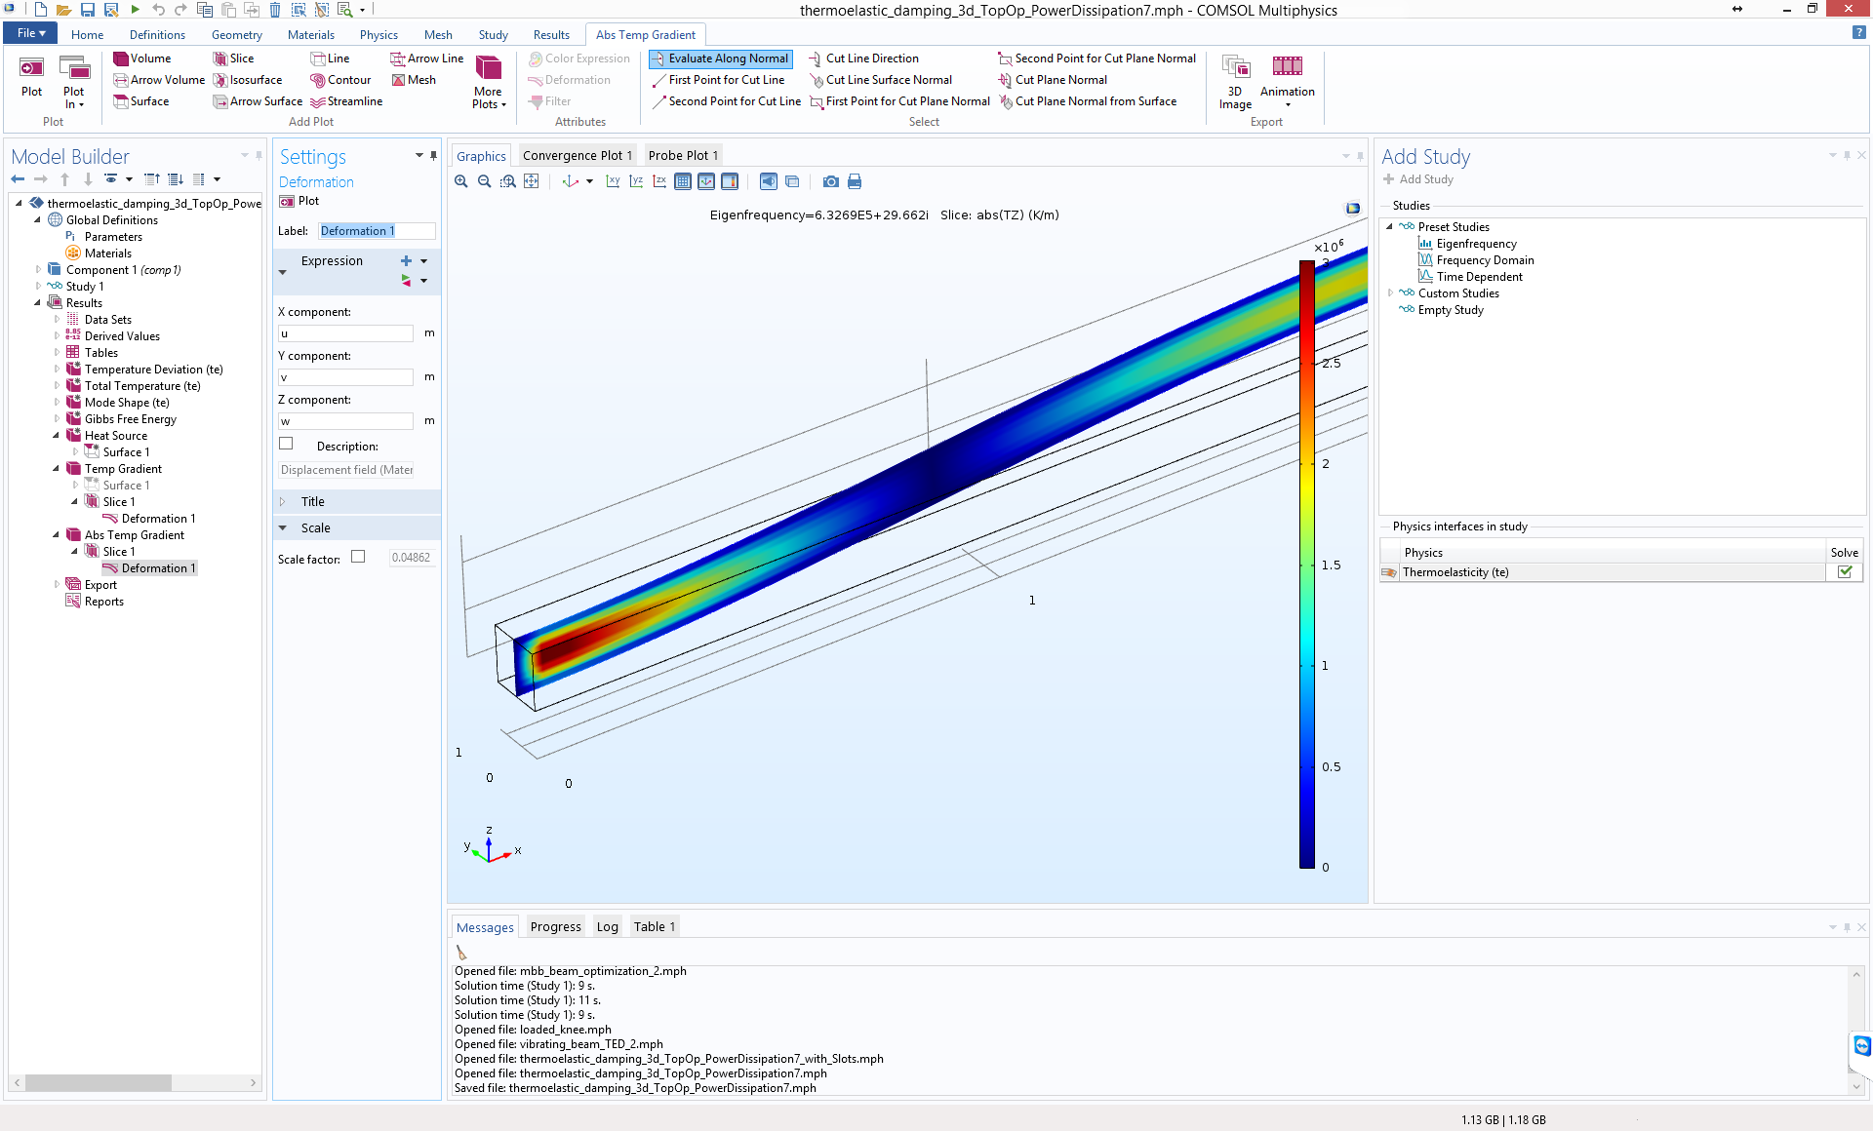
Task: Click the print icon in Graphics toolbar
Action: coord(855,181)
